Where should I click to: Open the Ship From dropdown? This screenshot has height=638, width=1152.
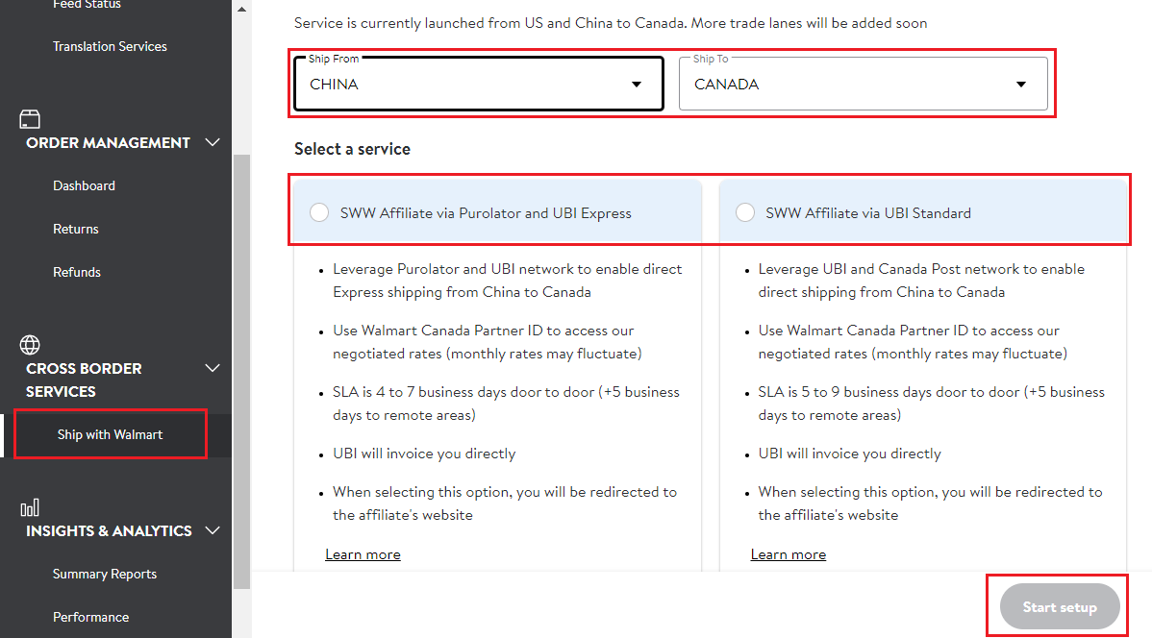[478, 85]
